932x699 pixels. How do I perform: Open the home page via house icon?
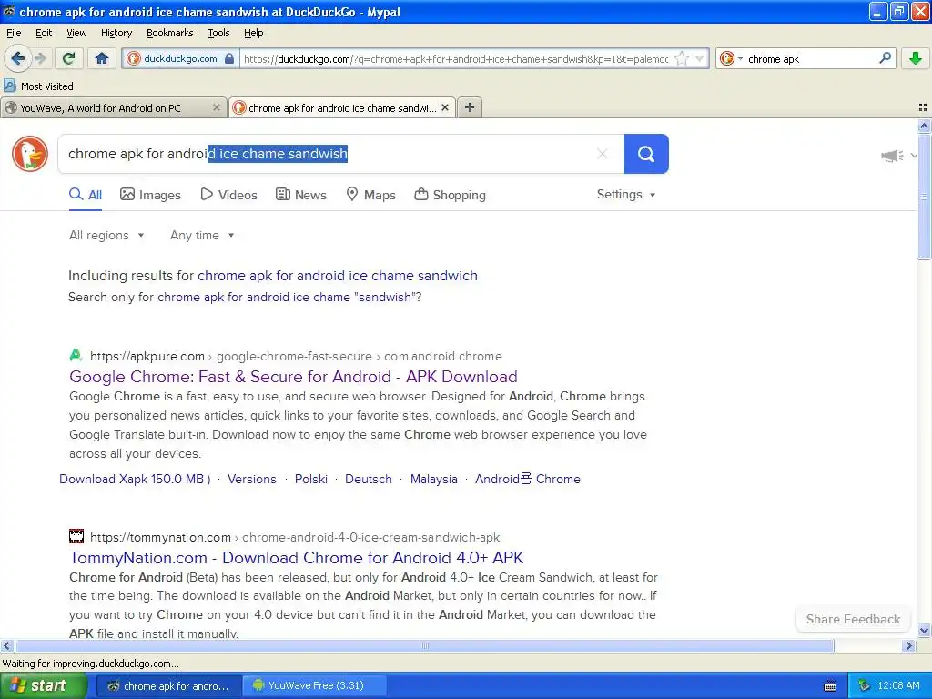[x=102, y=58]
